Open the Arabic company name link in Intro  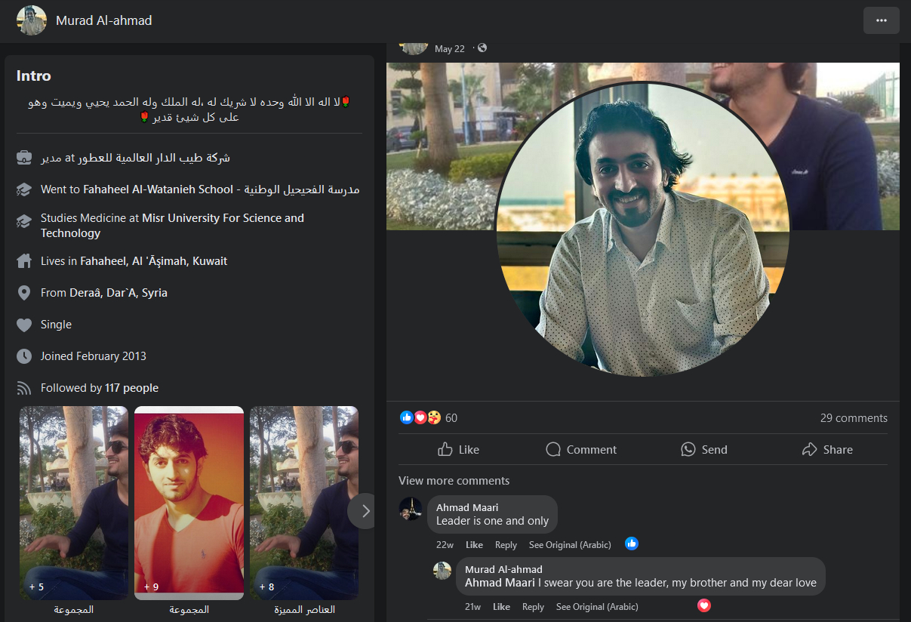tap(154, 158)
